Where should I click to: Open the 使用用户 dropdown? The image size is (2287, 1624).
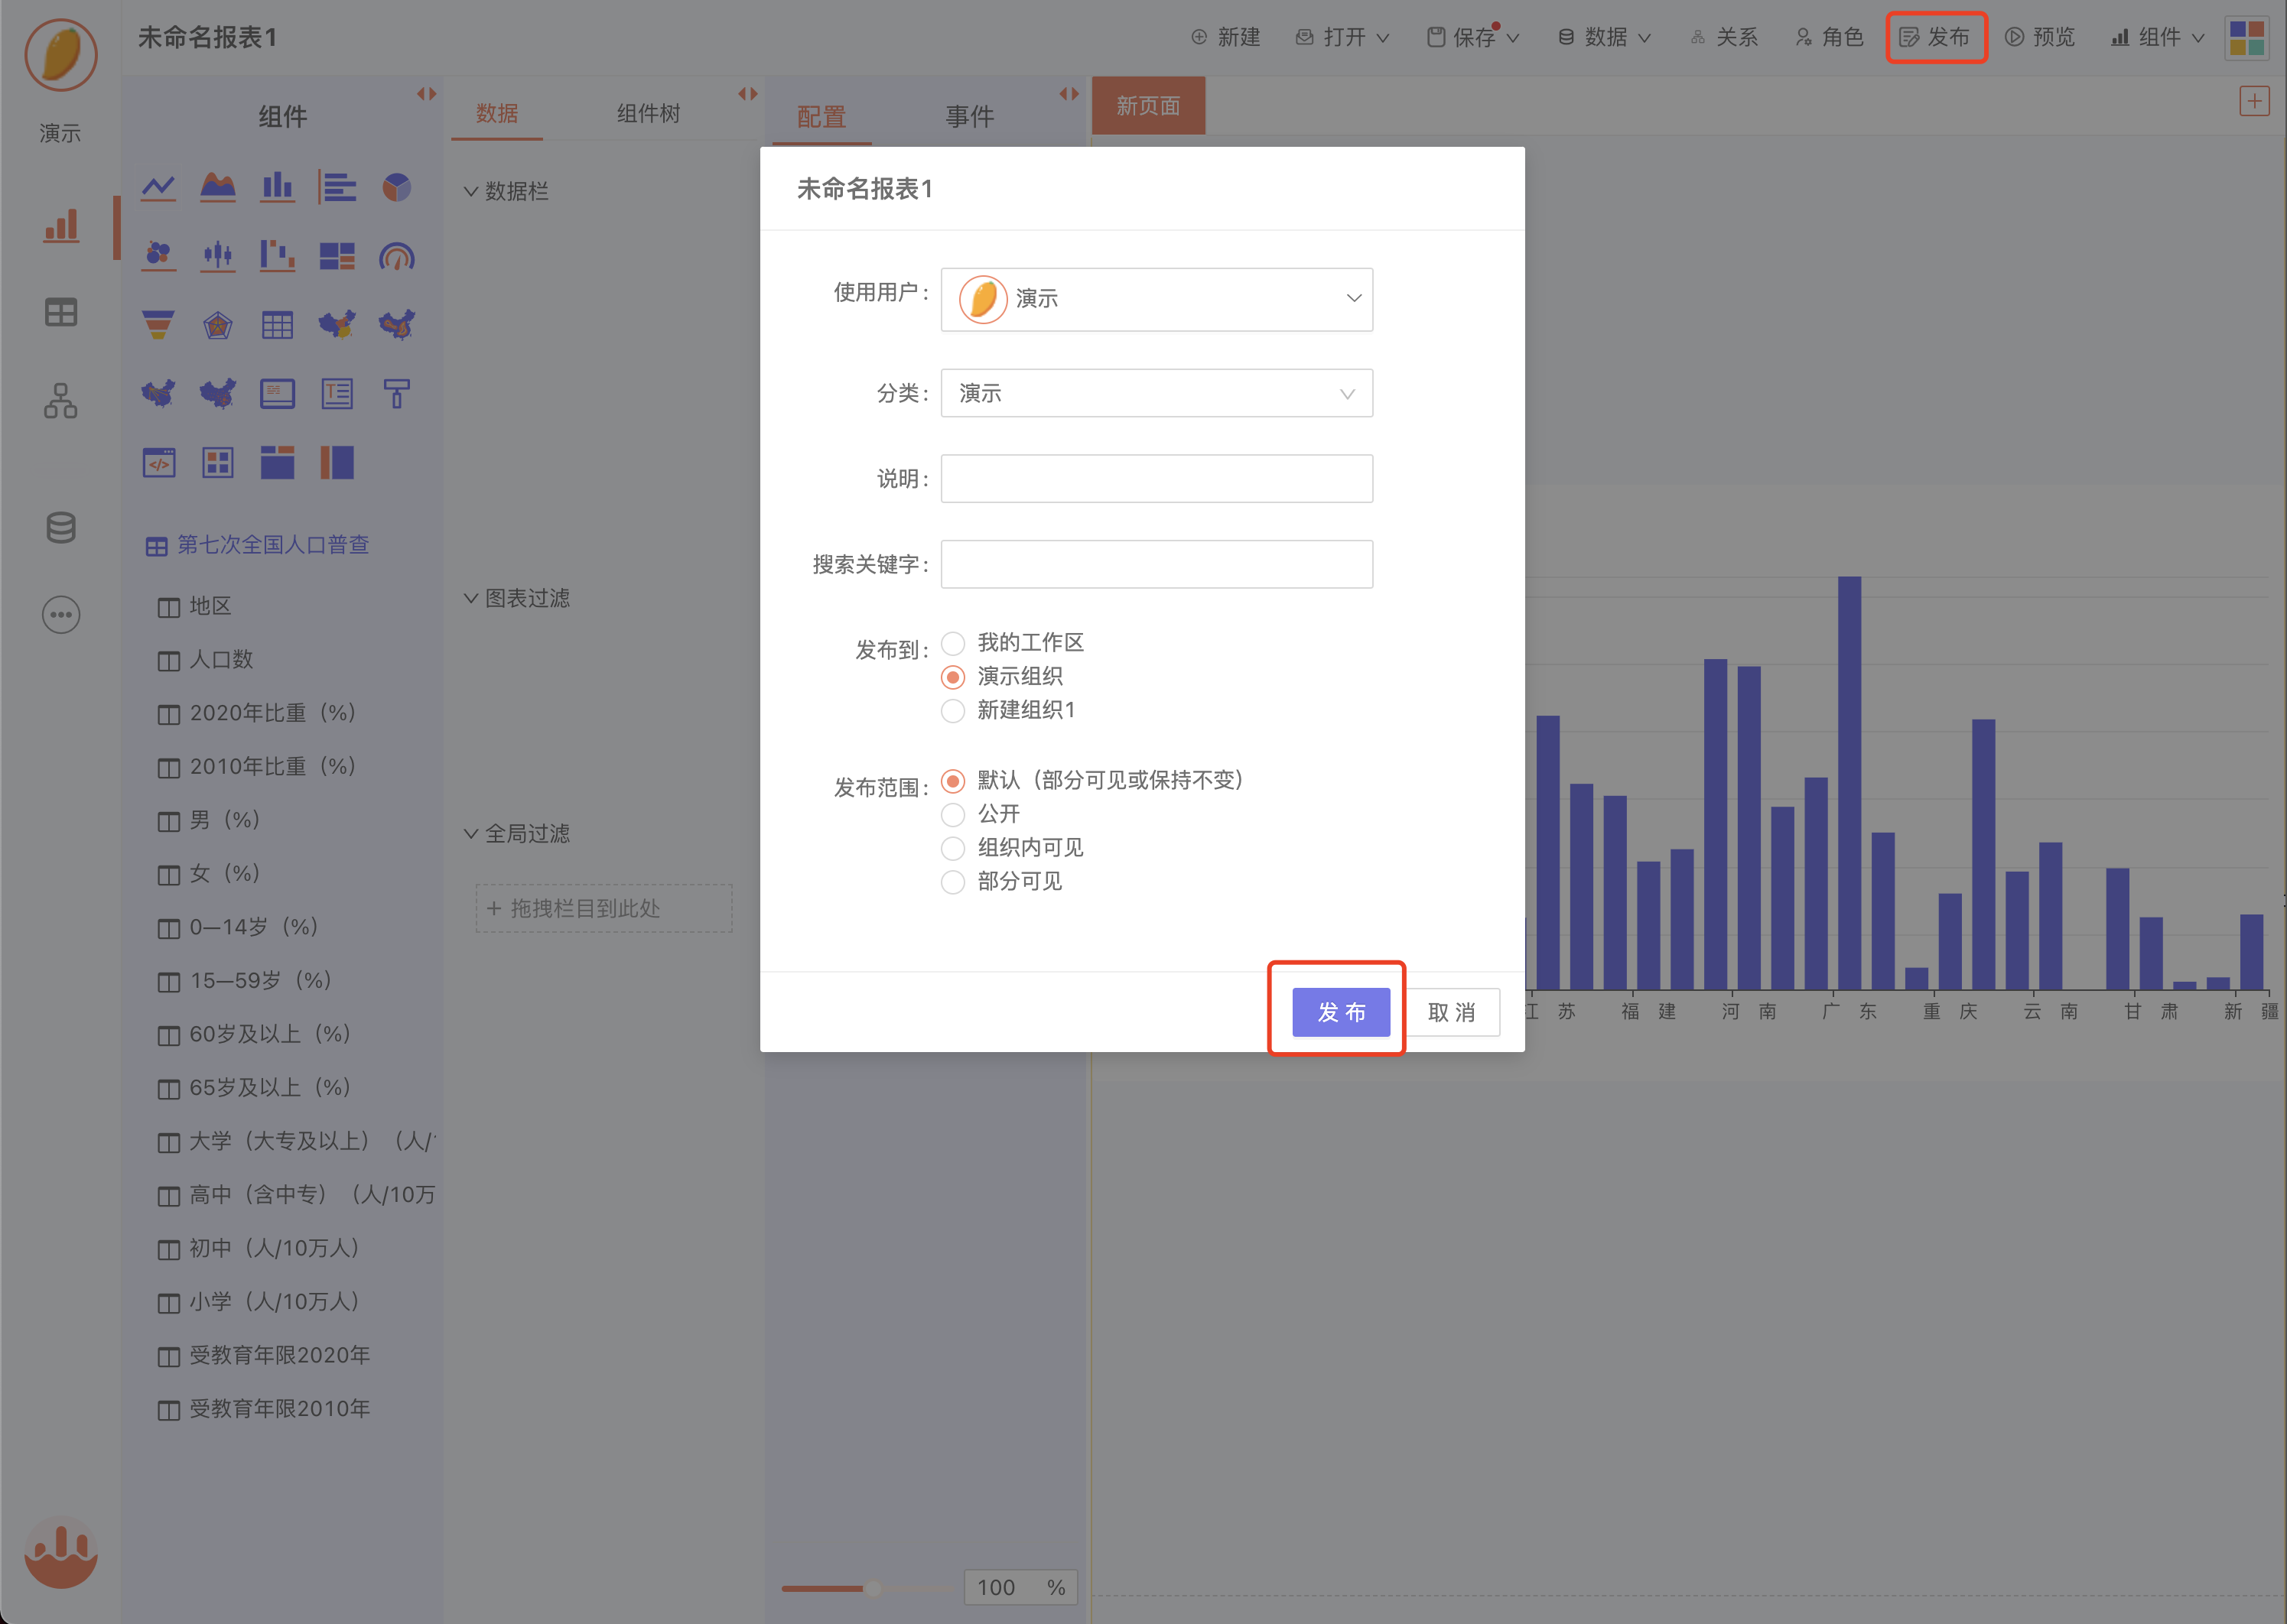coord(1157,299)
